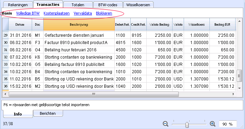Select the Blokkeren view link
Screen dimensions: 245x129
[x=104, y=13]
